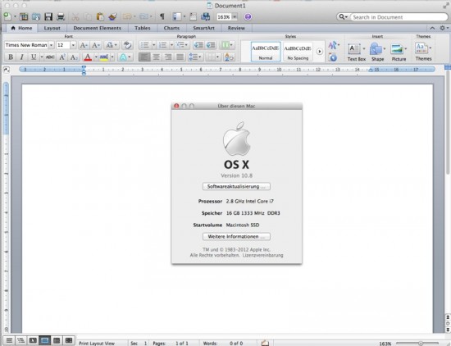Print the document with printer icon
Image resolution: width=451 pixels, height=346 pixels.
tap(61, 16)
